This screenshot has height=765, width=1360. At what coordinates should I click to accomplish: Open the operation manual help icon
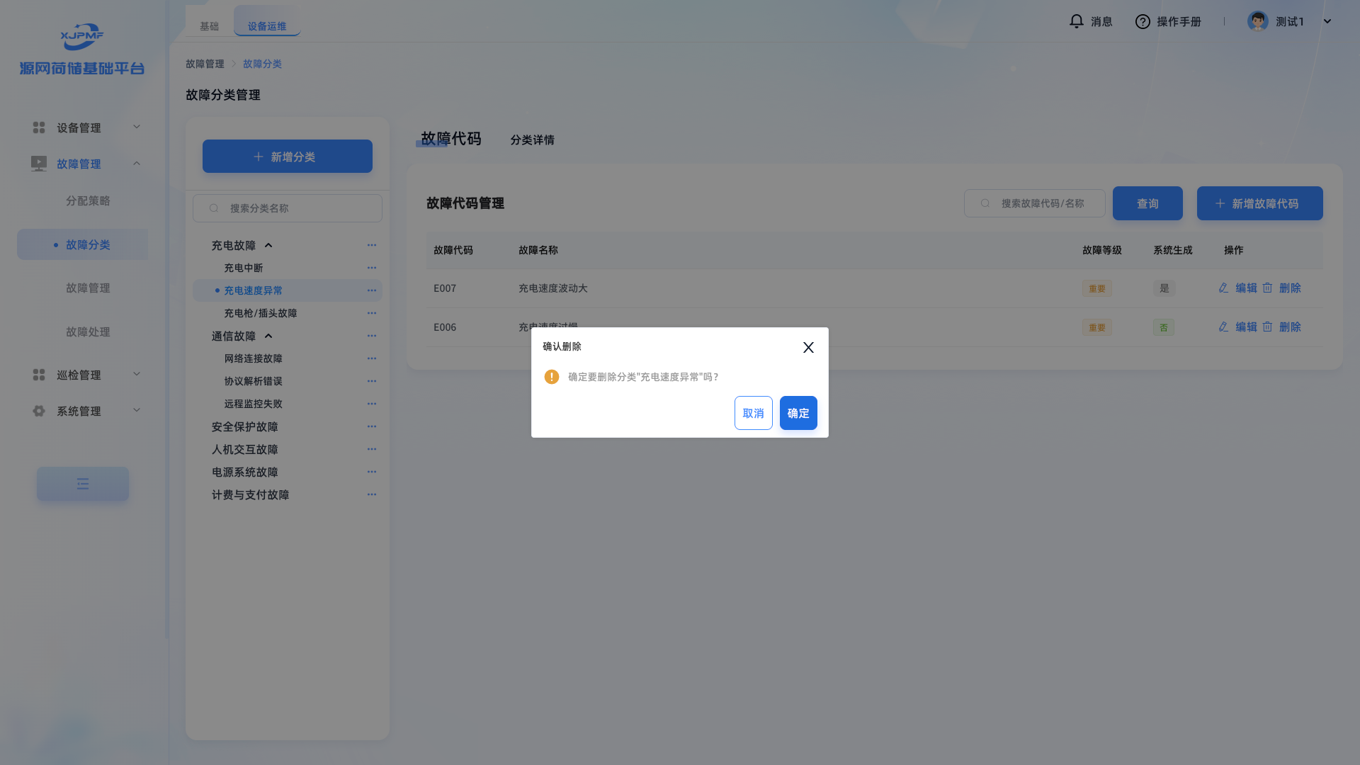[x=1142, y=21]
